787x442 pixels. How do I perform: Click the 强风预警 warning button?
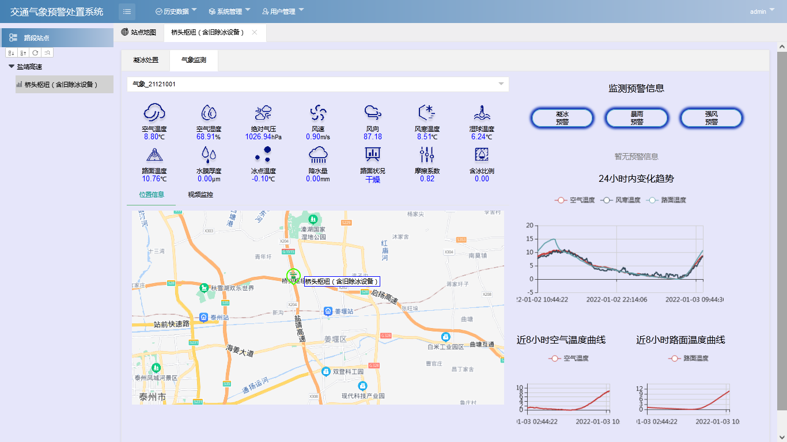pyautogui.click(x=712, y=118)
